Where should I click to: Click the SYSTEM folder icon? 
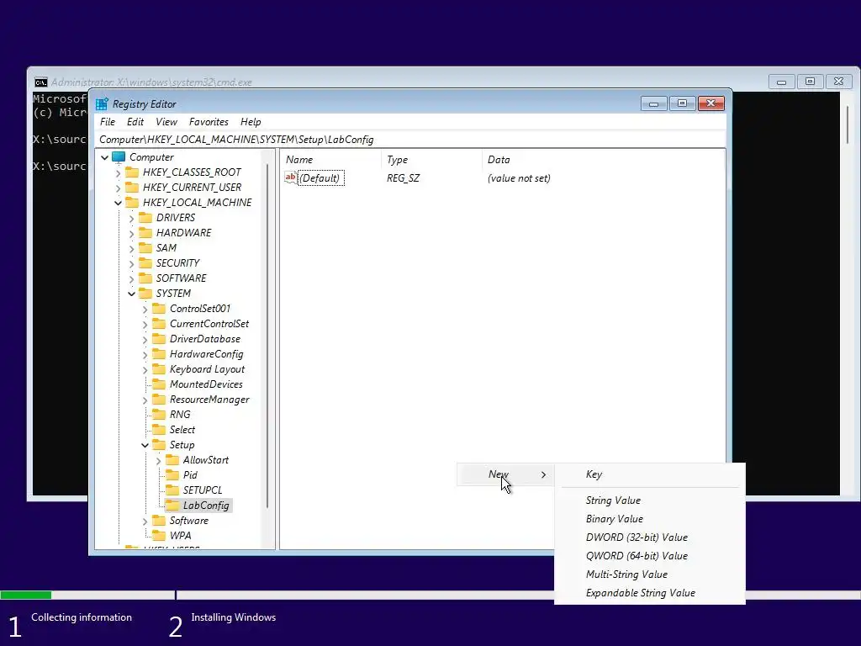click(145, 294)
